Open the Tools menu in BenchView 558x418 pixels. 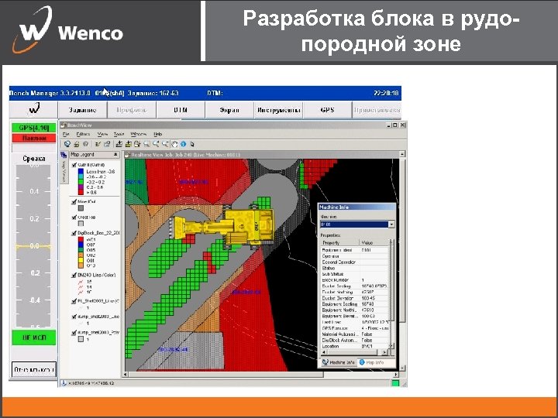[119, 135]
